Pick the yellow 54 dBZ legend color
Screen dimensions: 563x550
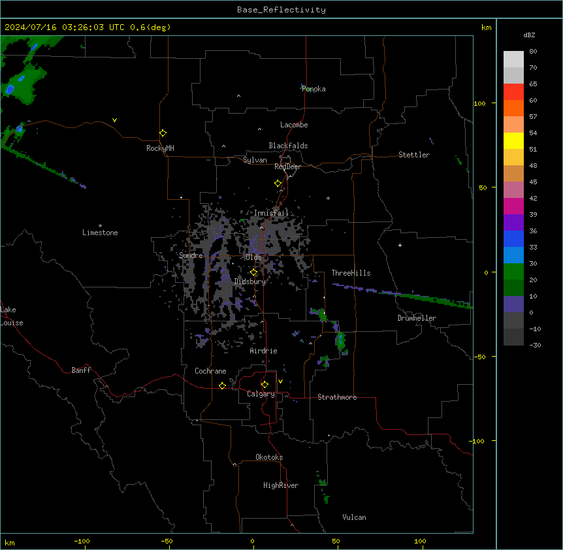[513, 140]
